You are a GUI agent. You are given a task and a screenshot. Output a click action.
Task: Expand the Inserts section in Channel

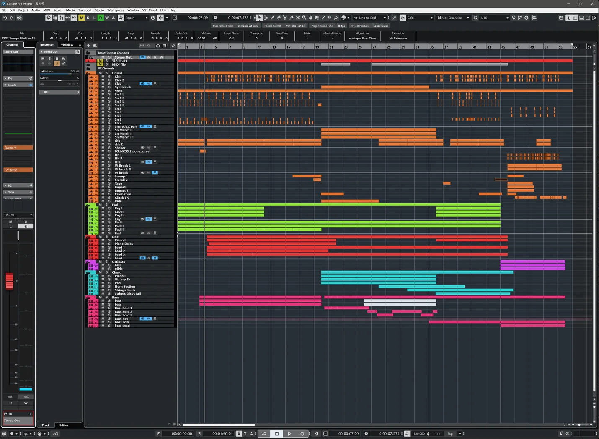click(12, 85)
